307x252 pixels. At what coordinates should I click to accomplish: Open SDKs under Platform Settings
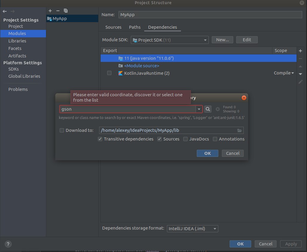click(13, 69)
